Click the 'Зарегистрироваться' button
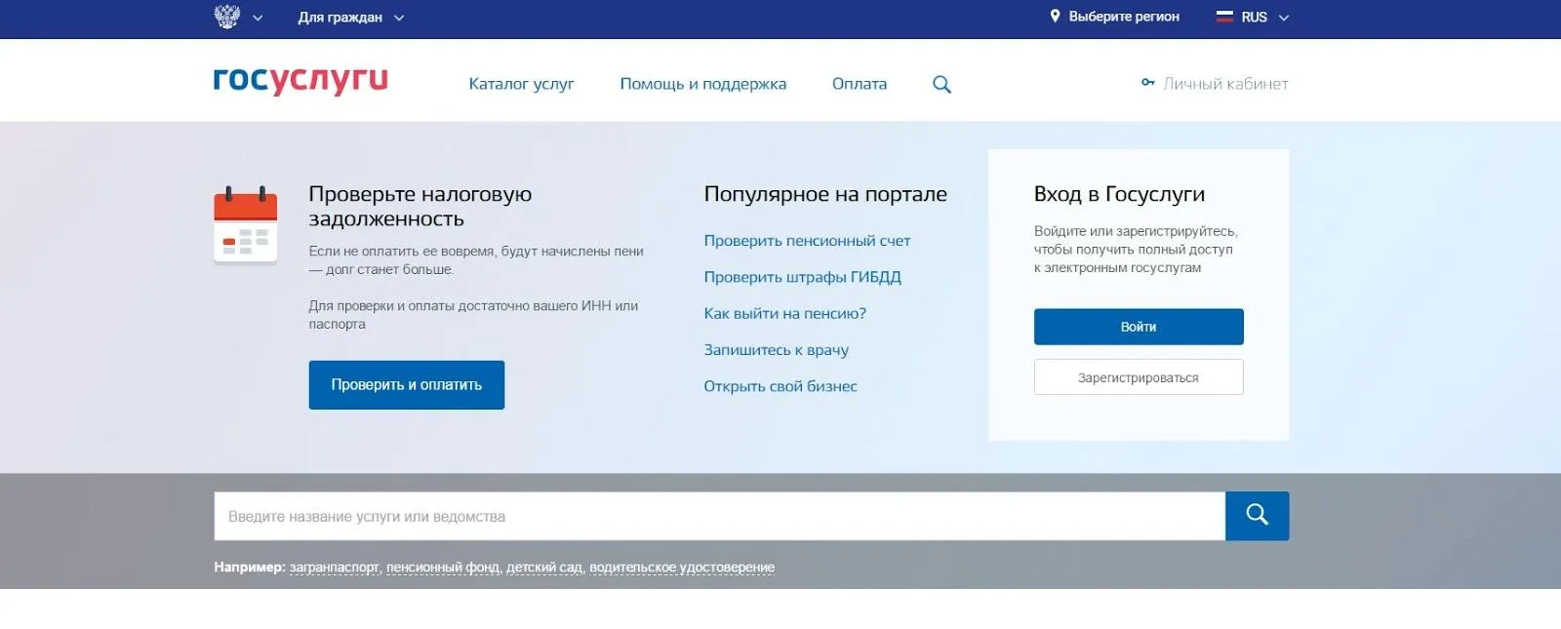 coord(1139,377)
